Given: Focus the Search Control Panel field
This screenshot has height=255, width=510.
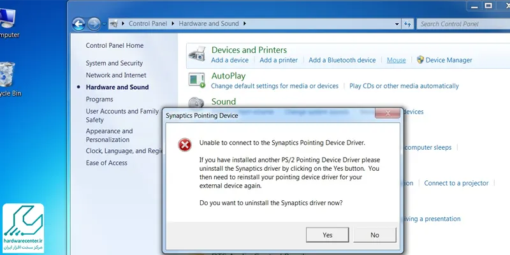Looking at the screenshot, I should click(x=463, y=24).
